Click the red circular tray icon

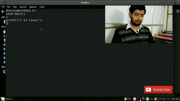(143, 99)
